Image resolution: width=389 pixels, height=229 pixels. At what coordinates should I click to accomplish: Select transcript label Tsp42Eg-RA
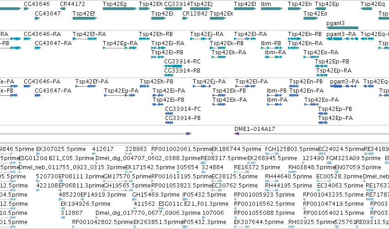click(120, 44)
